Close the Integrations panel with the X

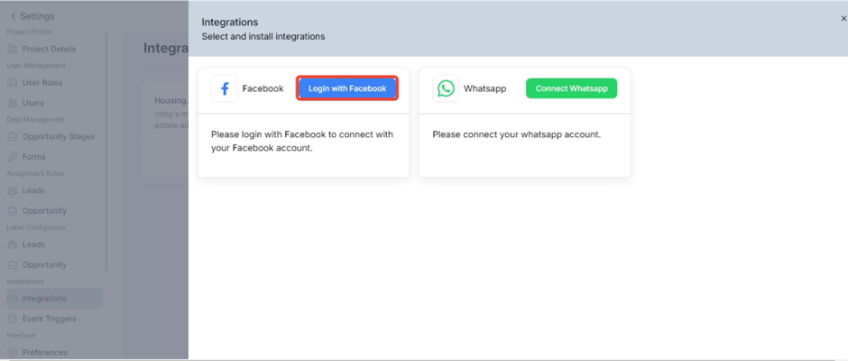point(843,18)
